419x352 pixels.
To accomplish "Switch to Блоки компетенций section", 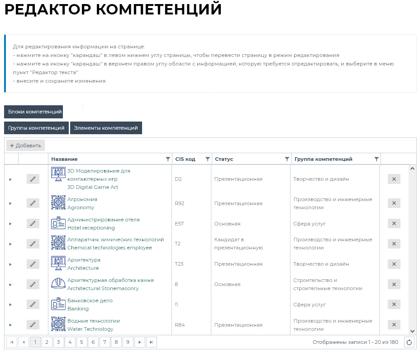I will pyautogui.click(x=33, y=112).
